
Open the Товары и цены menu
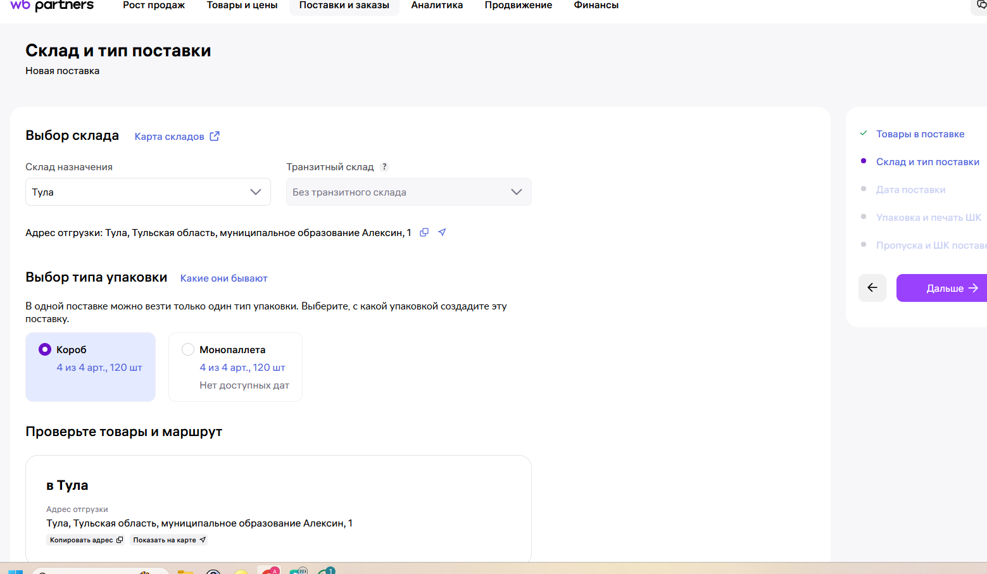[x=242, y=5]
